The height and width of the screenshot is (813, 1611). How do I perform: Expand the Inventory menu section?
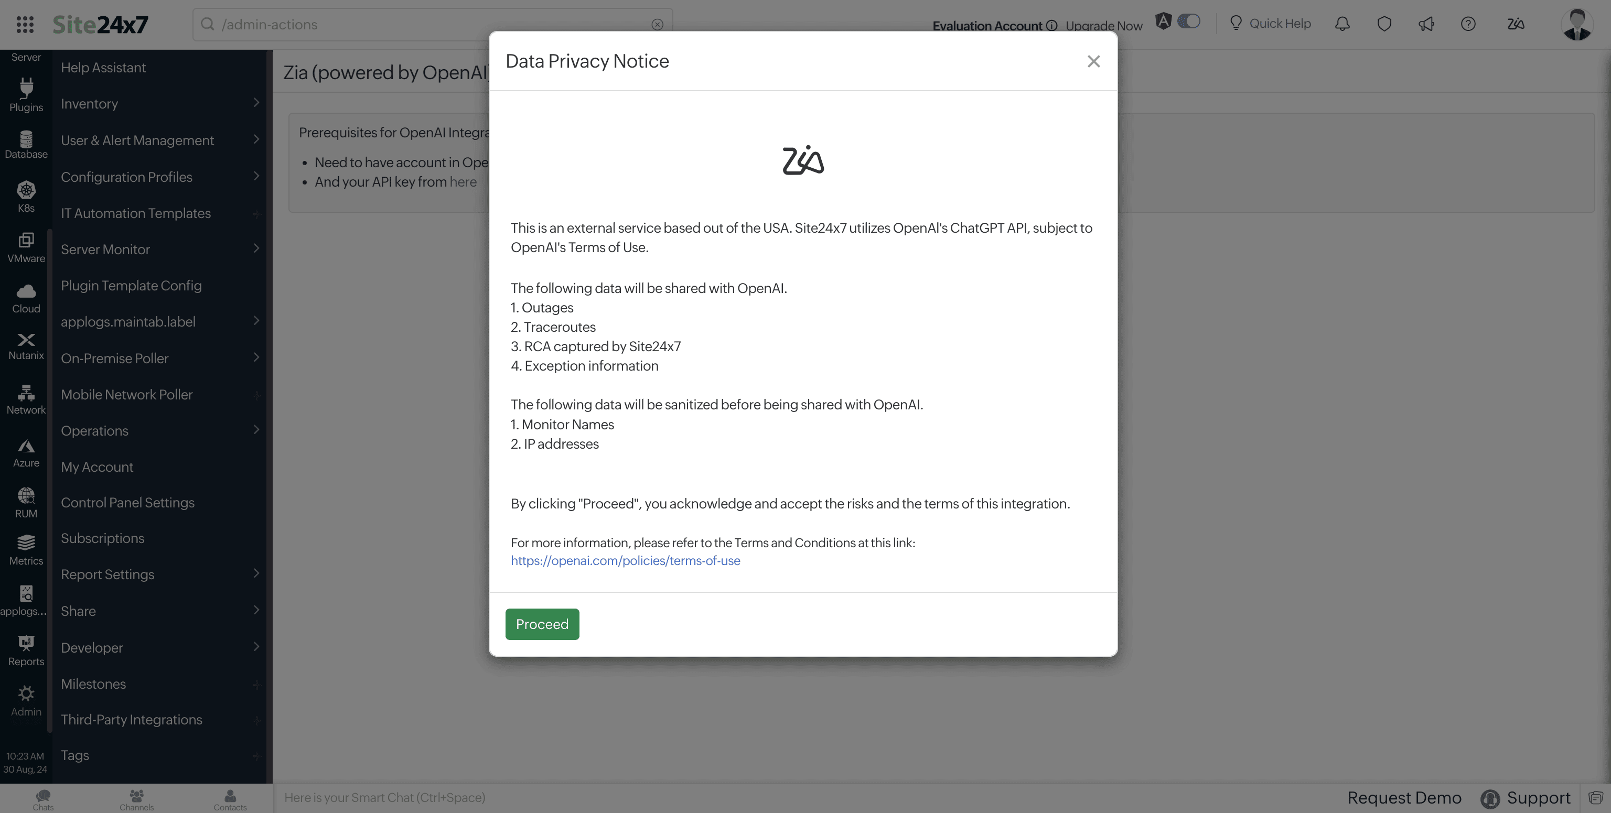(x=159, y=104)
